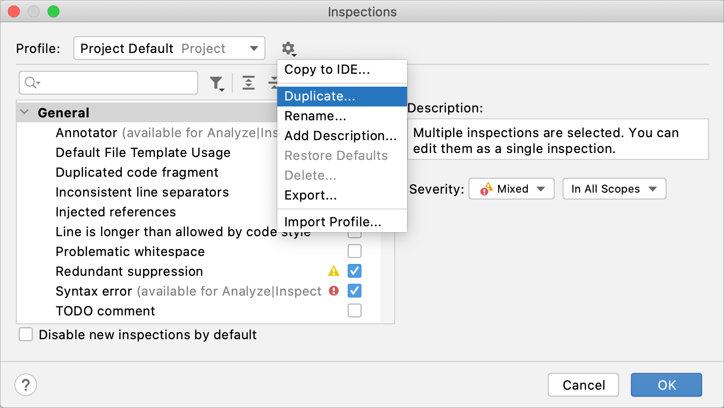Enable Problematic whitespace checkbox
Screen dimensions: 724x408
click(355, 251)
